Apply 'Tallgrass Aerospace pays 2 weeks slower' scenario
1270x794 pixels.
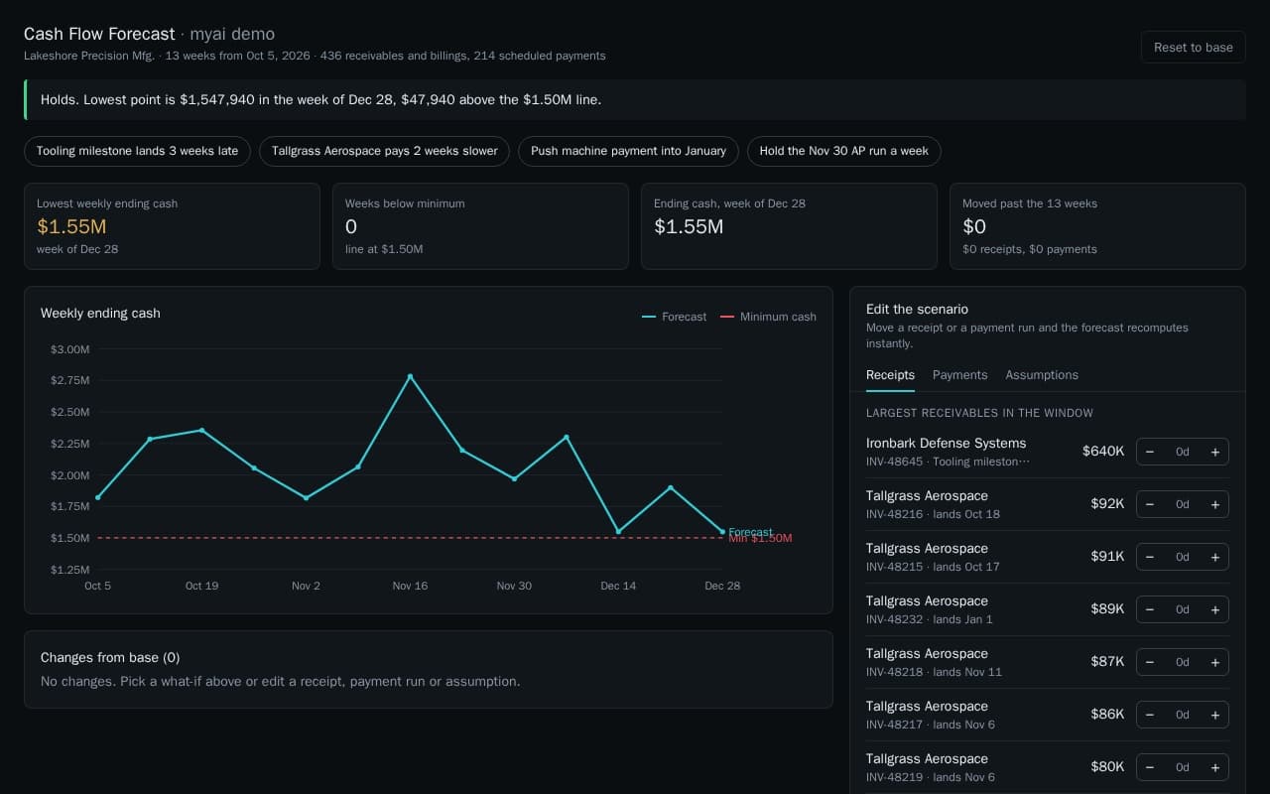tap(384, 151)
